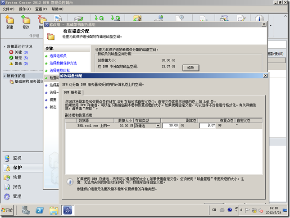
Task: Show hidden tray icons with the chevron
Action: coord(241,210)
